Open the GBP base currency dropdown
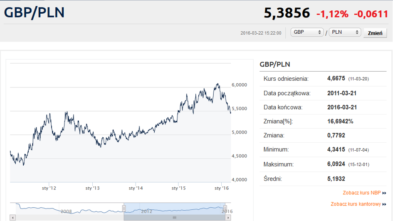The height and width of the screenshot is (221, 393). (x=307, y=32)
